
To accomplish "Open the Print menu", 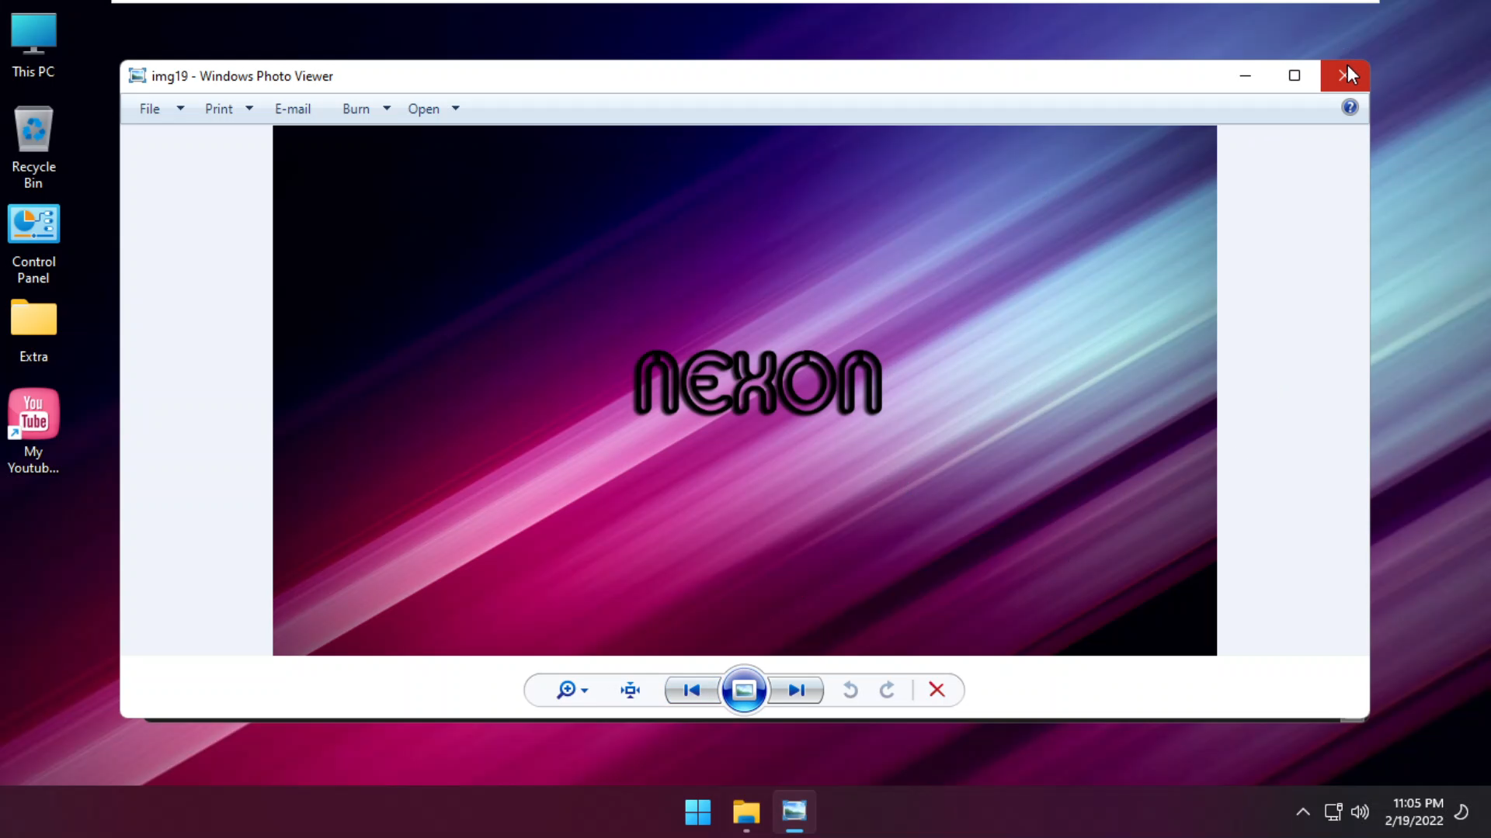I will [219, 109].
